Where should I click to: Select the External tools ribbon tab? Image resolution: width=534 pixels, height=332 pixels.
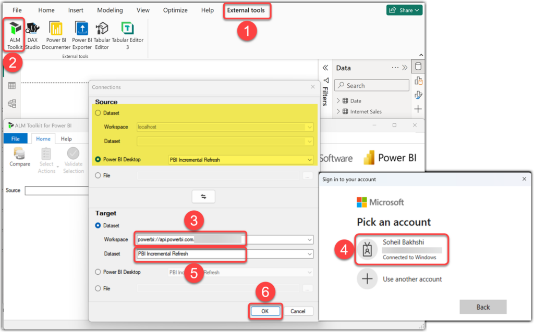tap(246, 10)
